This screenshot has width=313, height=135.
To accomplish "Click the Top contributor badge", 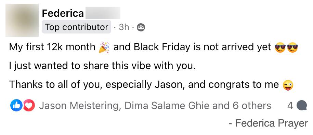I will pos(76,27).
